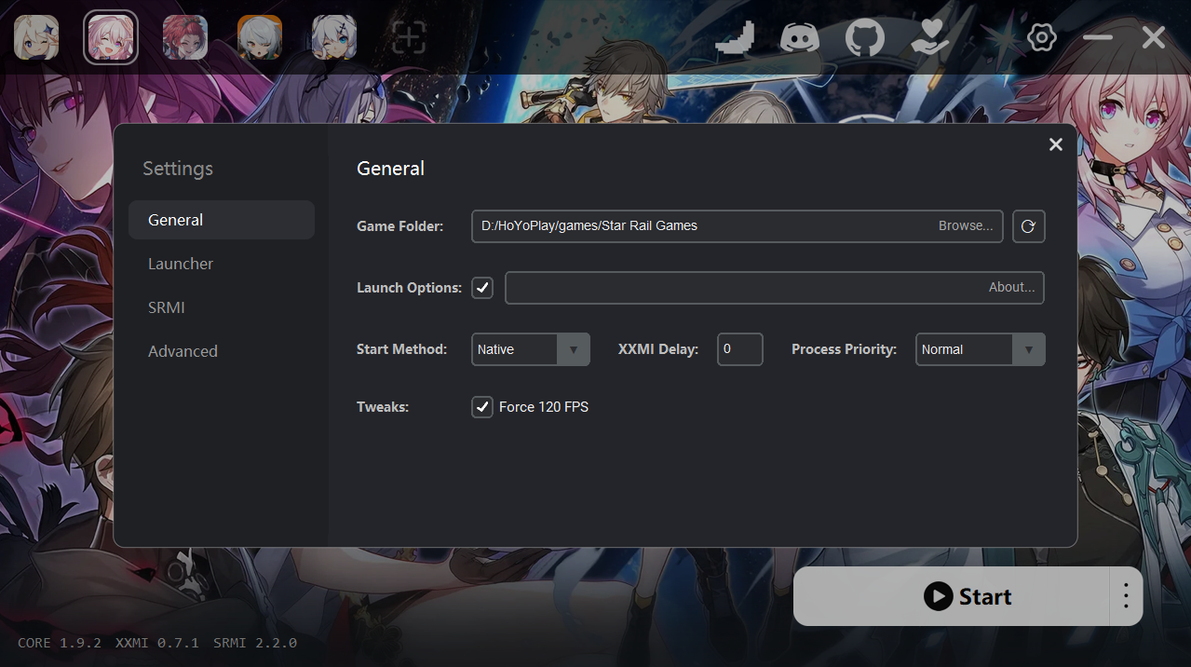Open the Start Method dropdown
Screen dimensions: 1191x667
tap(531, 349)
